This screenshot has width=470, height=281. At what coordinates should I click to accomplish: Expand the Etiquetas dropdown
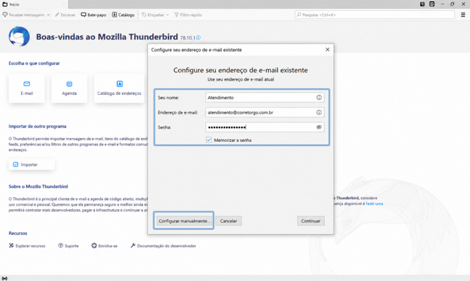(155, 15)
